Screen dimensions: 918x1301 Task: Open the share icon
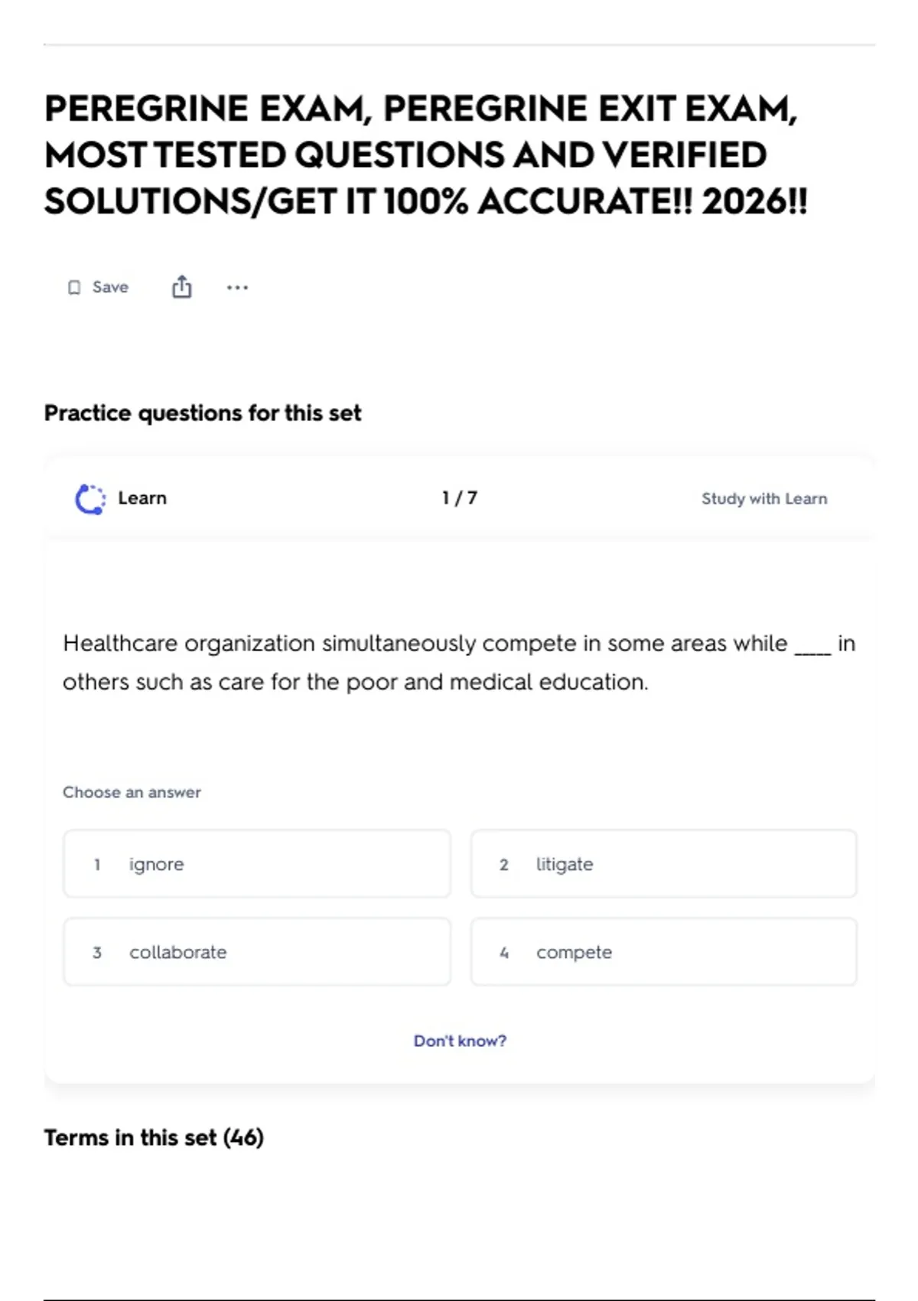pyautogui.click(x=181, y=287)
